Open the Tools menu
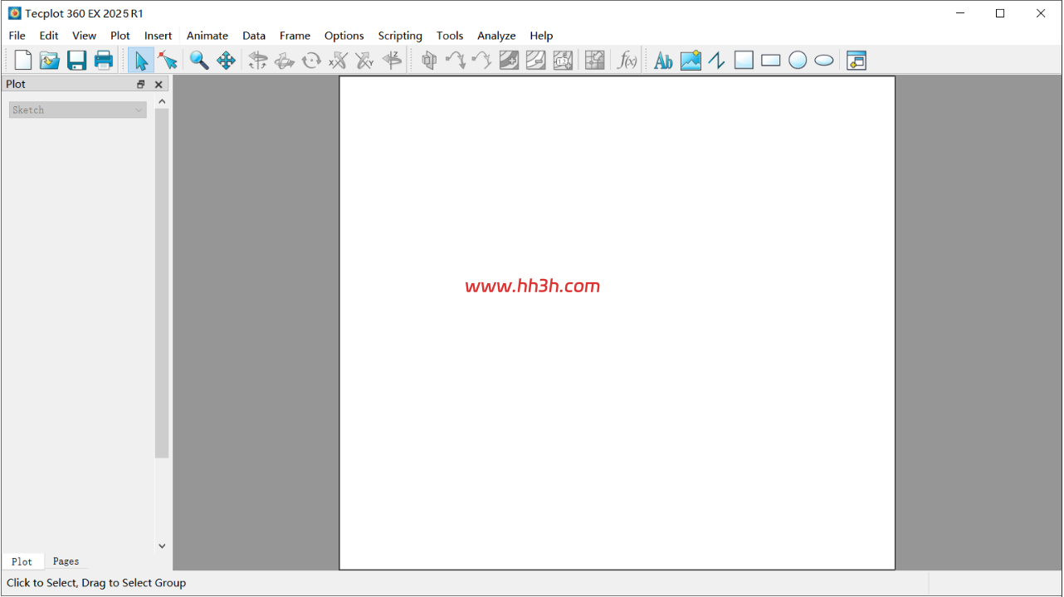Screen dimensions: 1064x597 click(x=450, y=36)
